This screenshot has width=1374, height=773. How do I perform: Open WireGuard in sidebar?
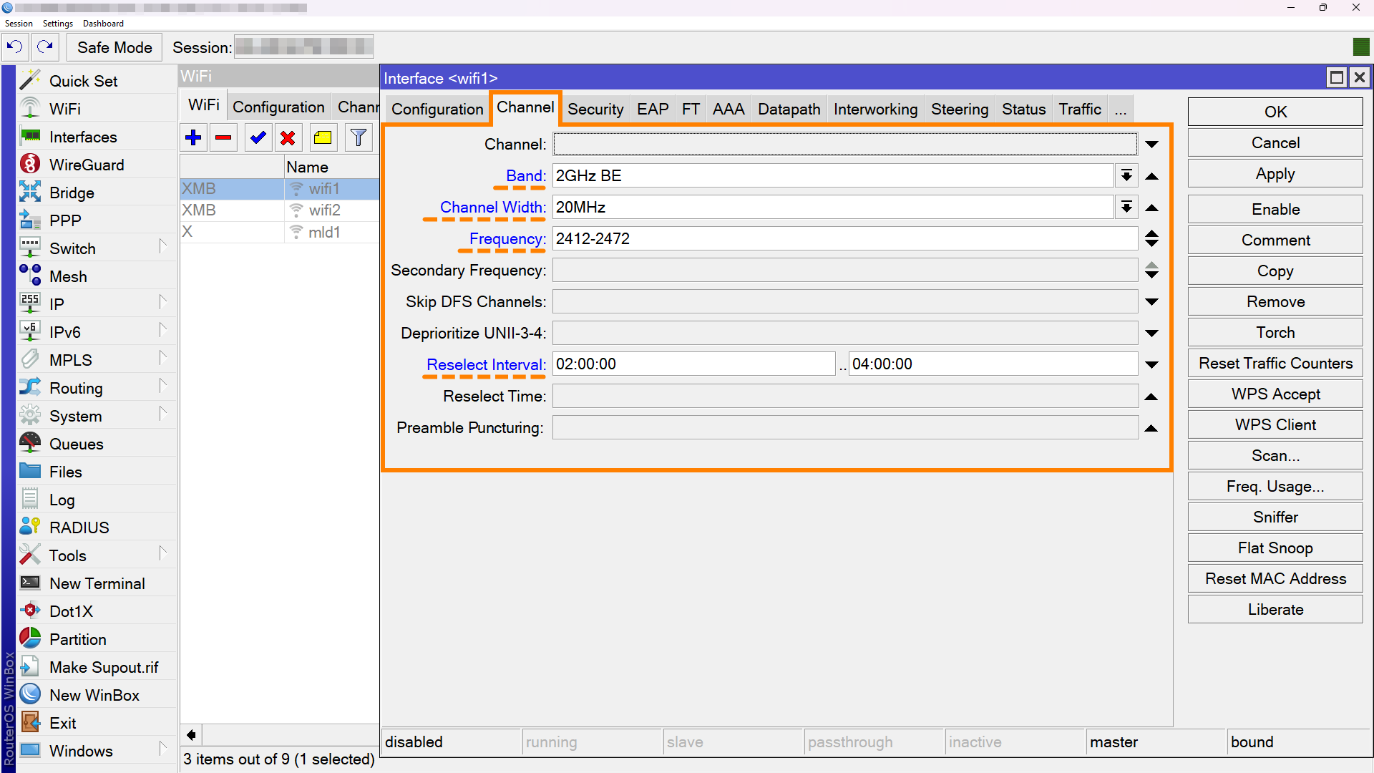click(97, 165)
